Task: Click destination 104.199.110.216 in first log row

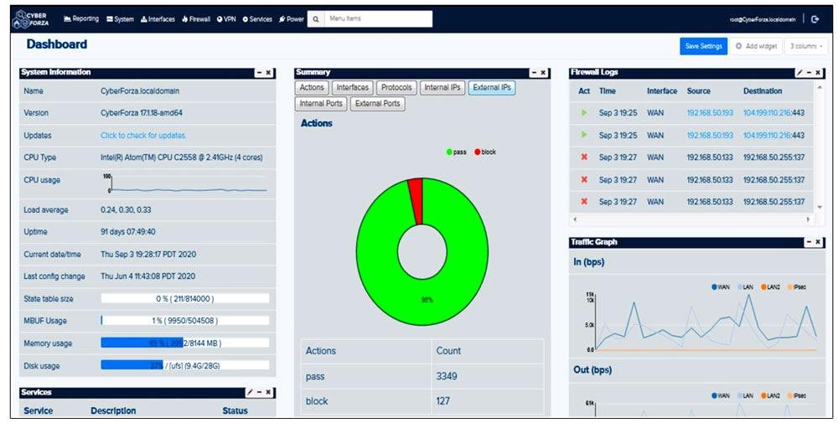Action: (767, 113)
